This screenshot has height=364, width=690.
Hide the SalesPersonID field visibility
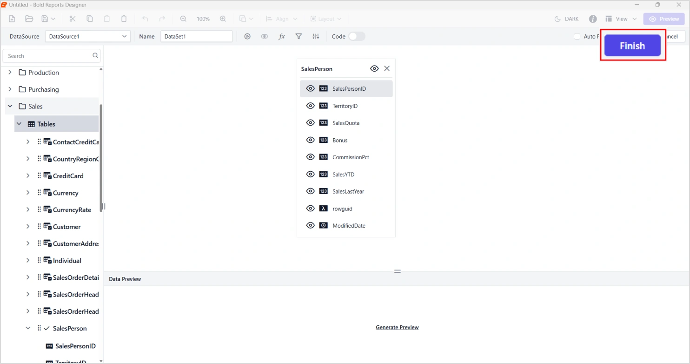[x=310, y=88]
